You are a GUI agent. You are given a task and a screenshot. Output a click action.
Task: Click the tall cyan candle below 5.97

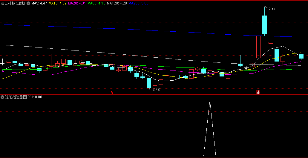coord(265,25)
